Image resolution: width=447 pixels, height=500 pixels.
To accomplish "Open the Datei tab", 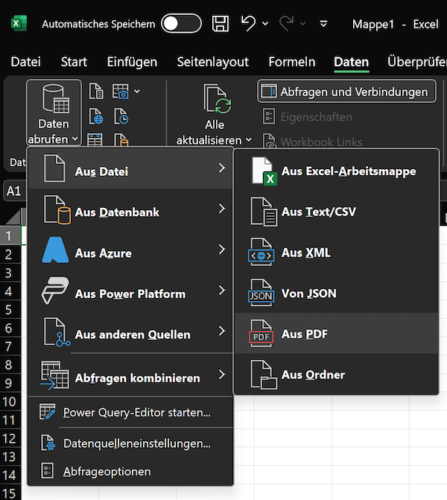I will click(26, 62).
